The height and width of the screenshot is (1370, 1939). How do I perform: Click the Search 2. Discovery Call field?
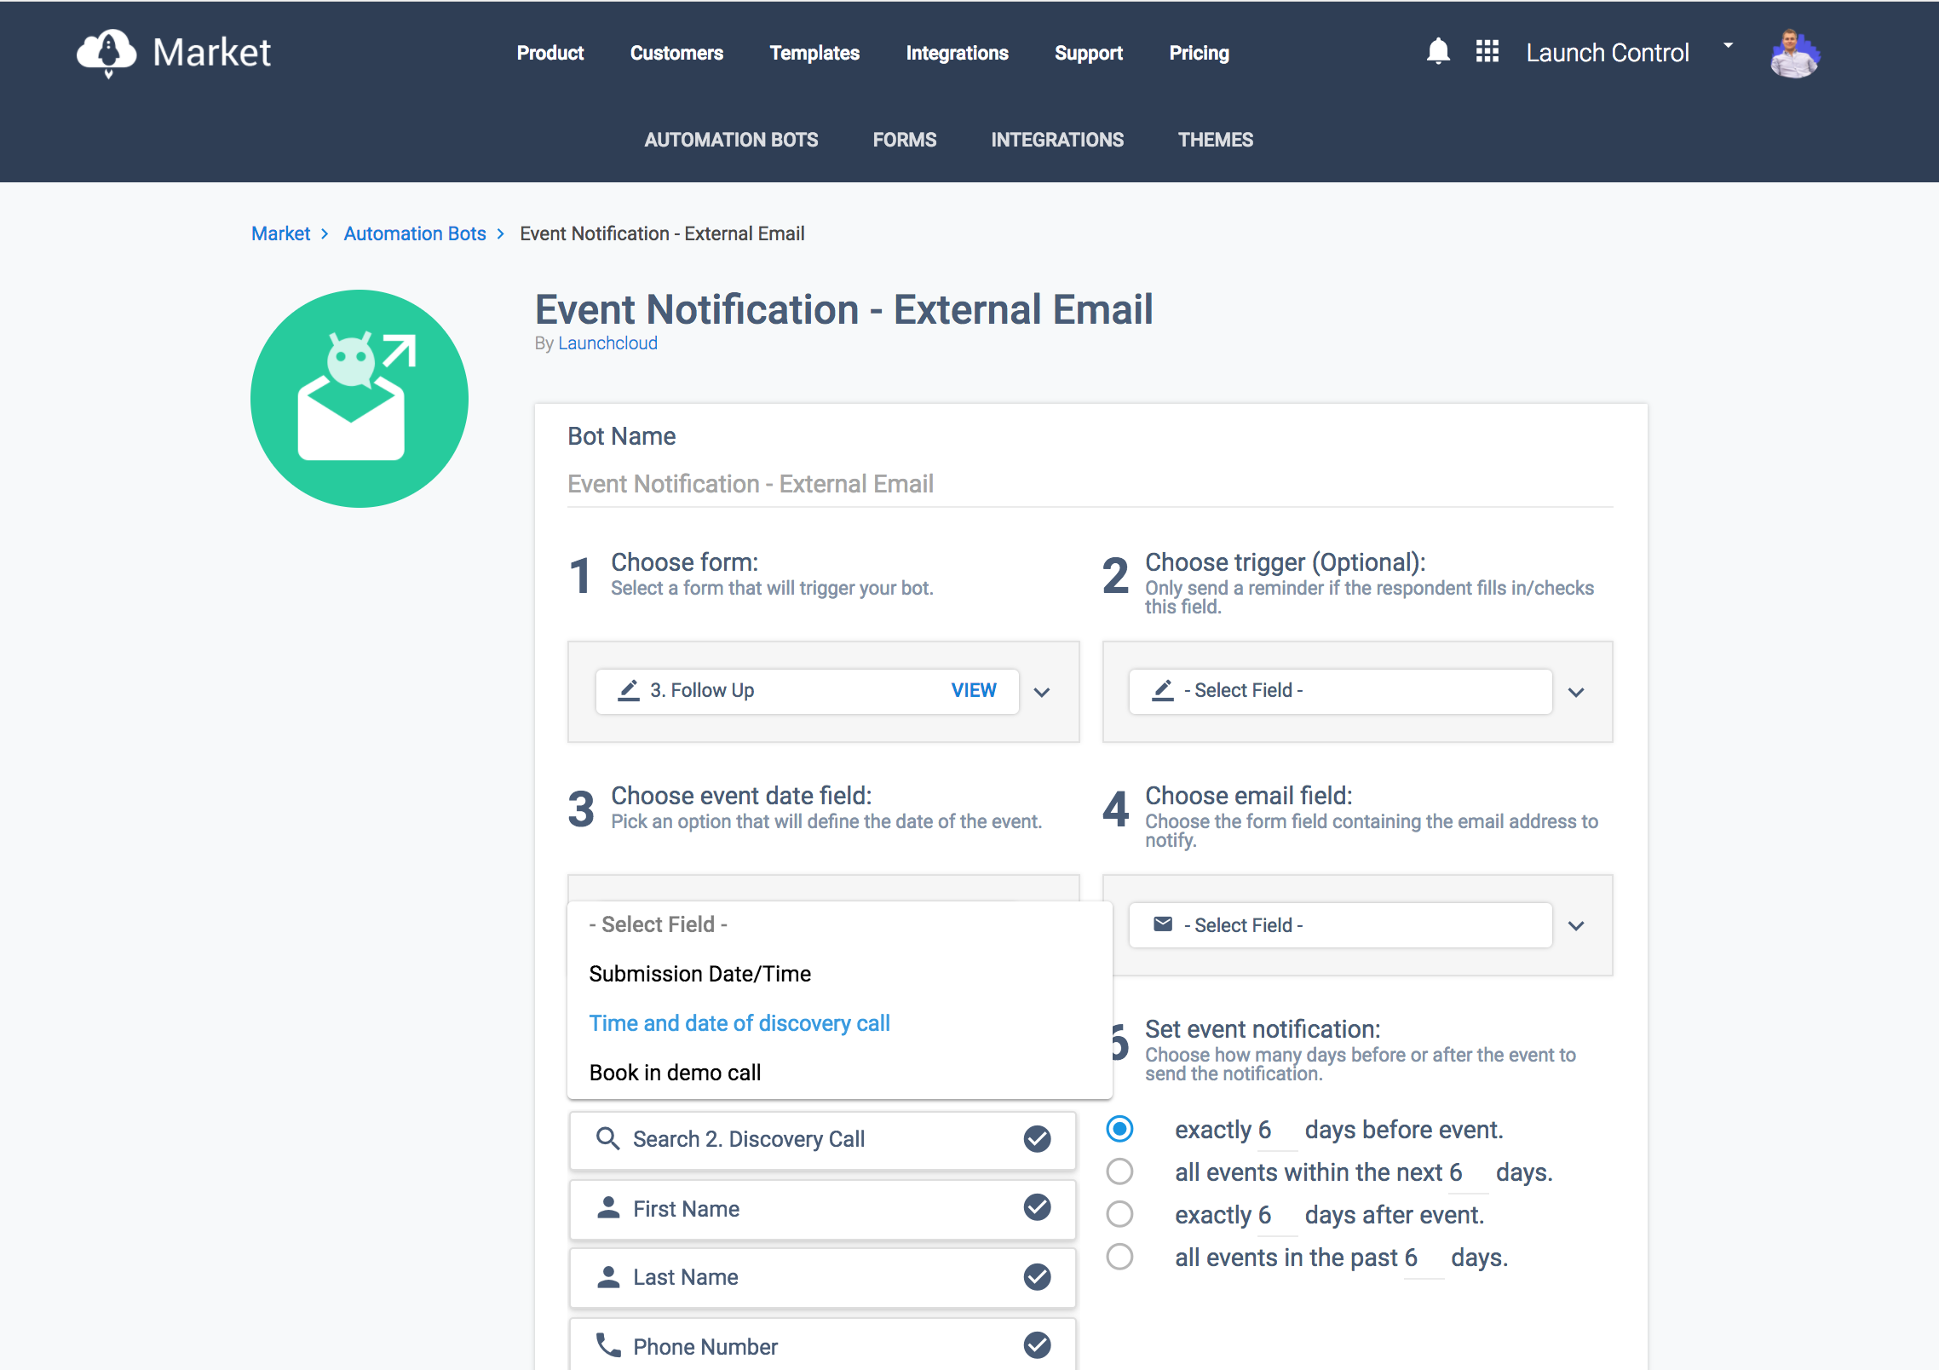(822, 1139)
